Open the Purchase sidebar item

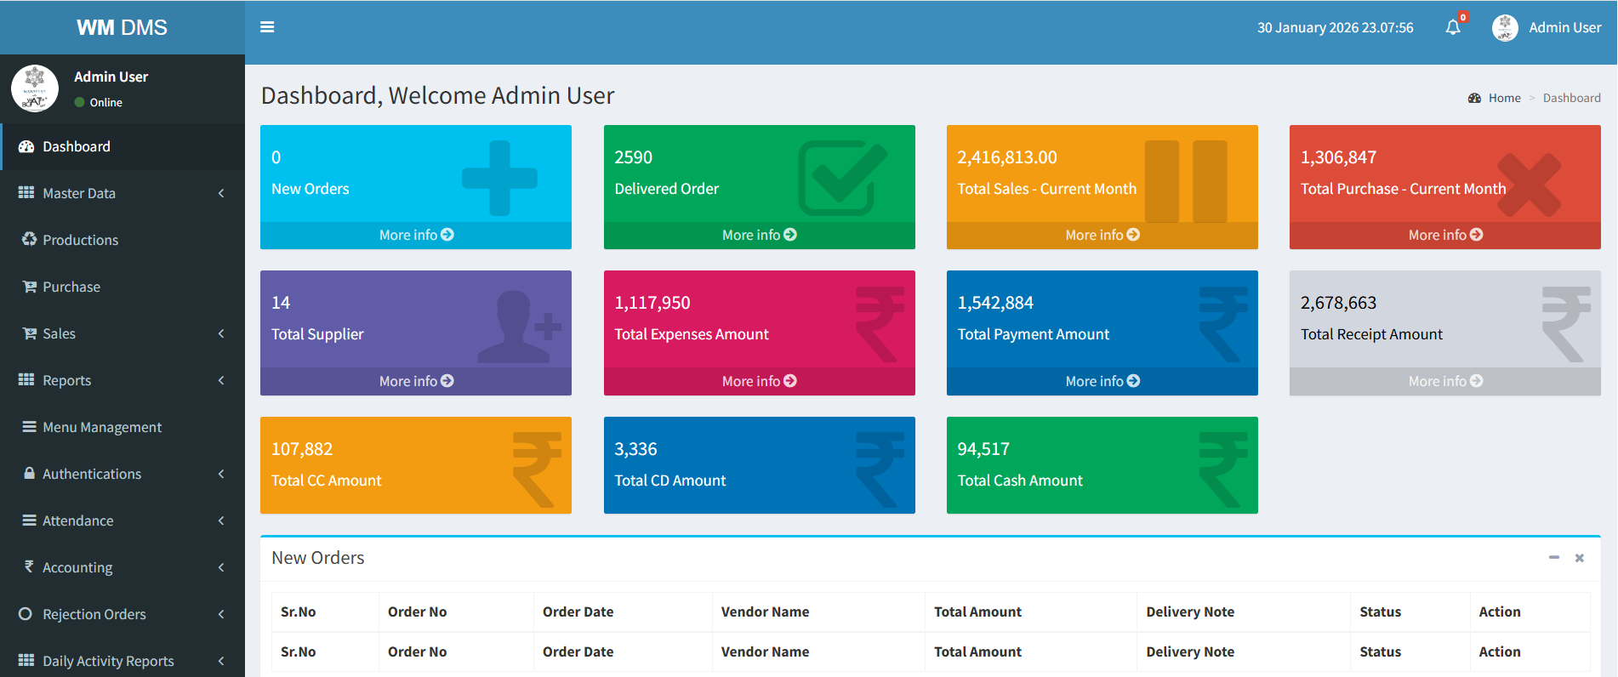tap(71, 287)
